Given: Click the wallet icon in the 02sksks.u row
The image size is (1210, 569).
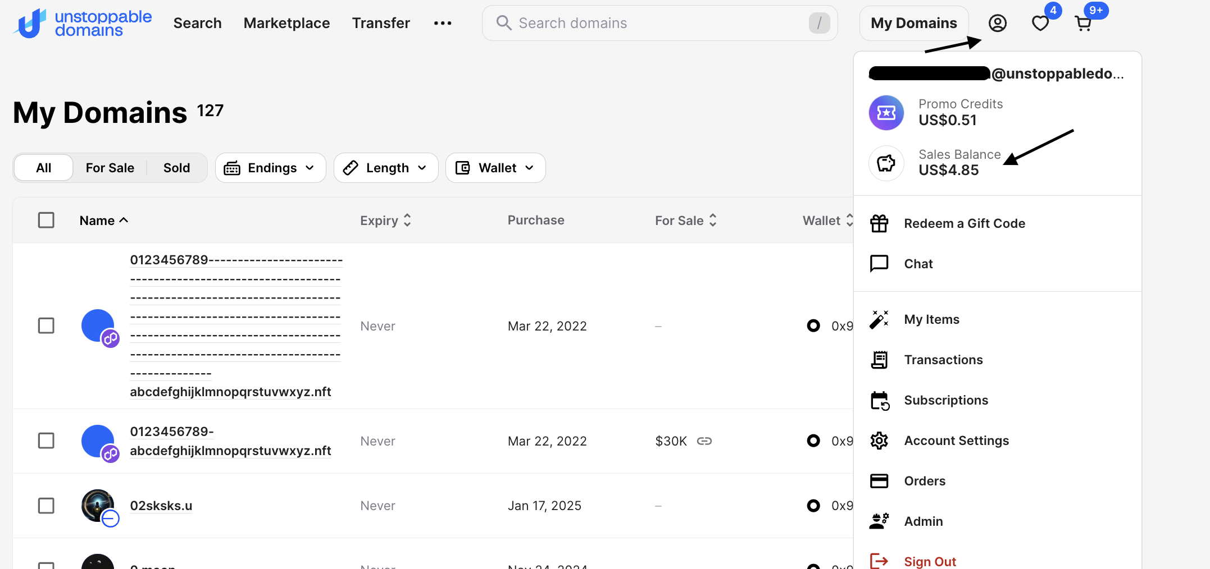Looking at the screenshot, I should [x=813, y=506].
